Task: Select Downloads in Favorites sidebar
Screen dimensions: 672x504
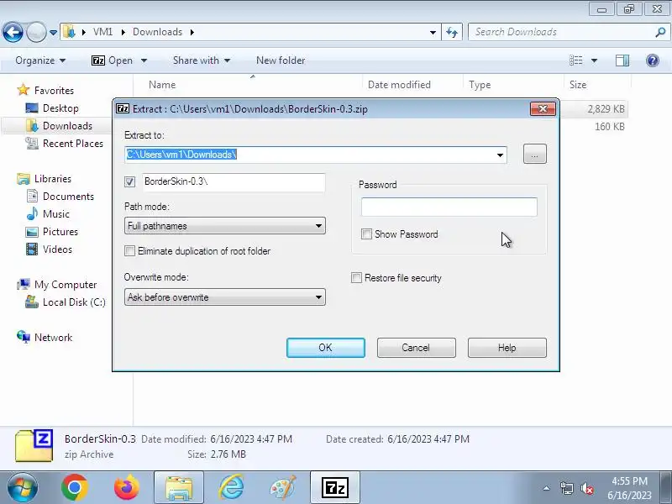Action: point(67,125)
